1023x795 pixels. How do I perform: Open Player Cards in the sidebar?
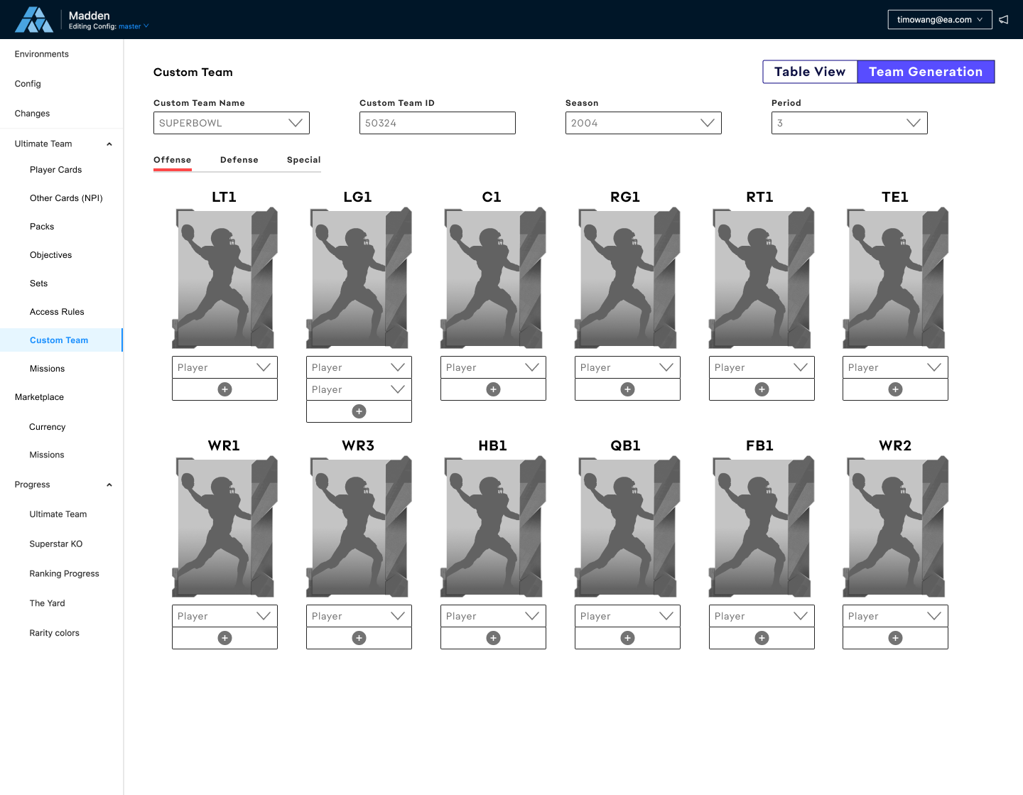[x=55, y=170]
